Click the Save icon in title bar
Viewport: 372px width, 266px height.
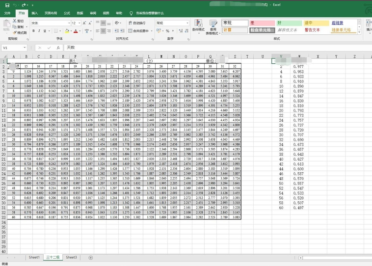[x=7, y=5]
